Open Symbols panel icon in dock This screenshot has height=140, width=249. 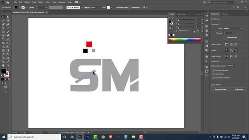207,35
